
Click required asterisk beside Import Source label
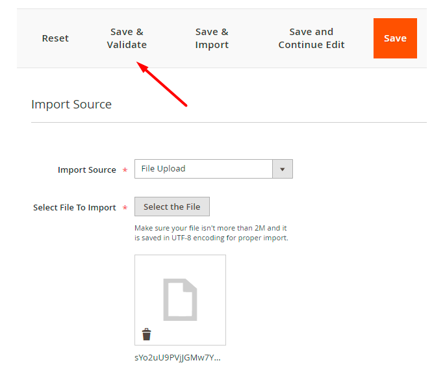coord(125,170)
